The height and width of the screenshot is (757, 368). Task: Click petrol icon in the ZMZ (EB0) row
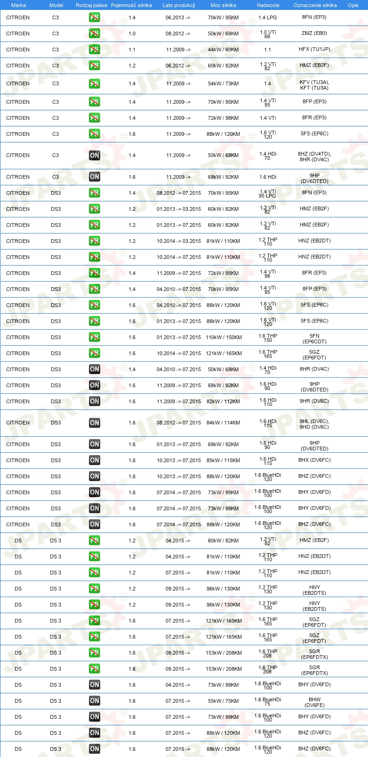(x=95, y=33)
